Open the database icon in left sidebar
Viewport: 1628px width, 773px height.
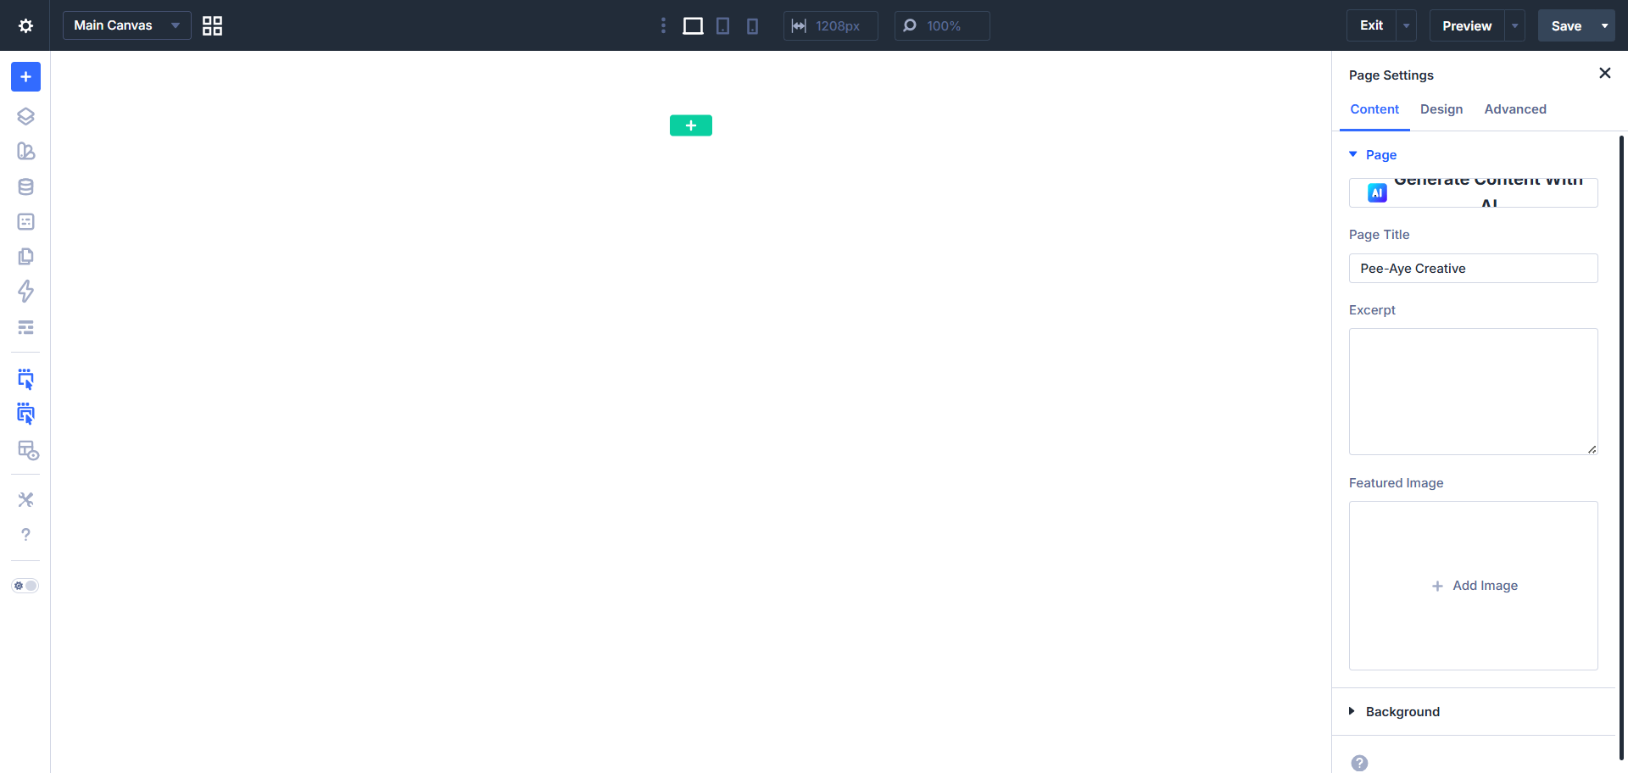tap(25, 186)
